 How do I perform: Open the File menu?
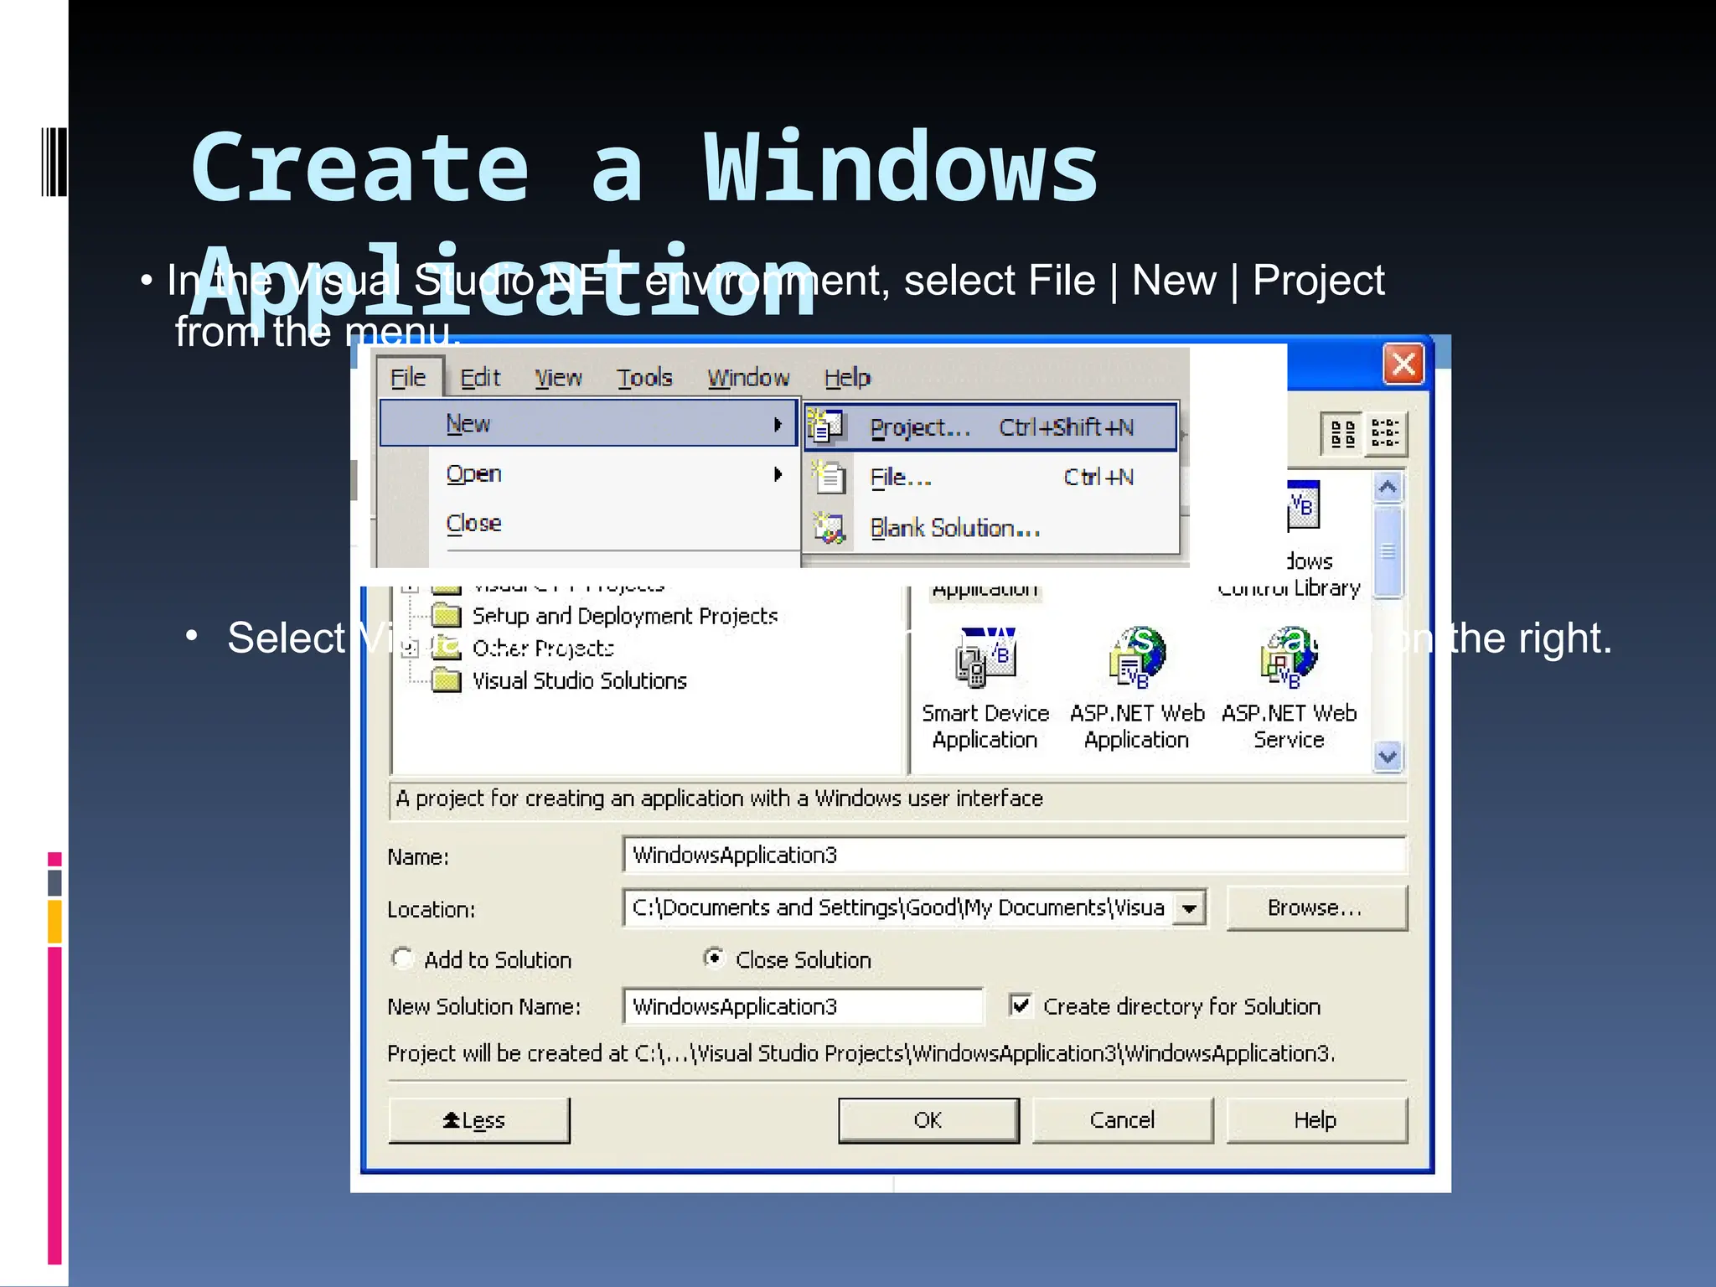pos(409,378)
